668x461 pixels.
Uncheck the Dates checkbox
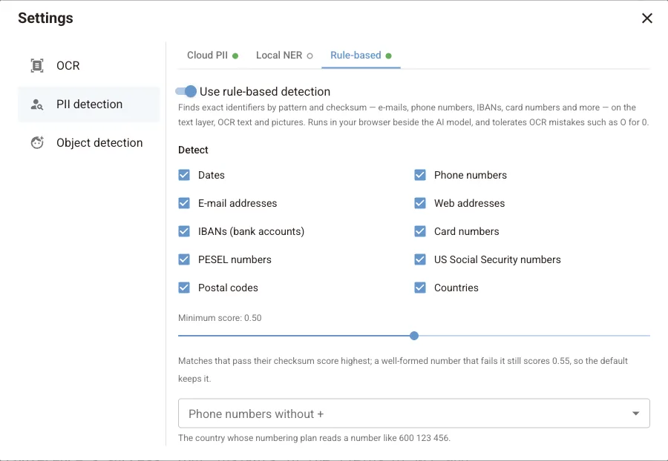184,175
